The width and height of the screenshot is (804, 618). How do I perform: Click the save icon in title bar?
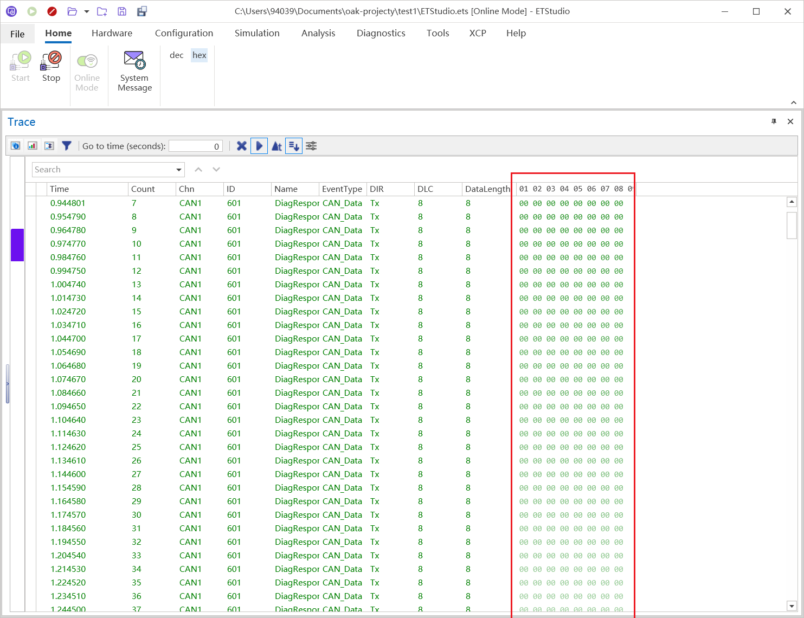(122, 11)
